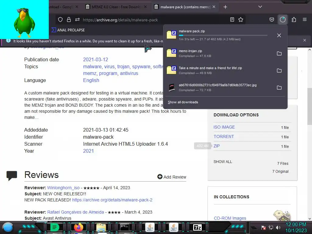Click the malware pack.zip download progress bar
The height and width of the screenshot is (234, 312).
(x=223, y=35)
